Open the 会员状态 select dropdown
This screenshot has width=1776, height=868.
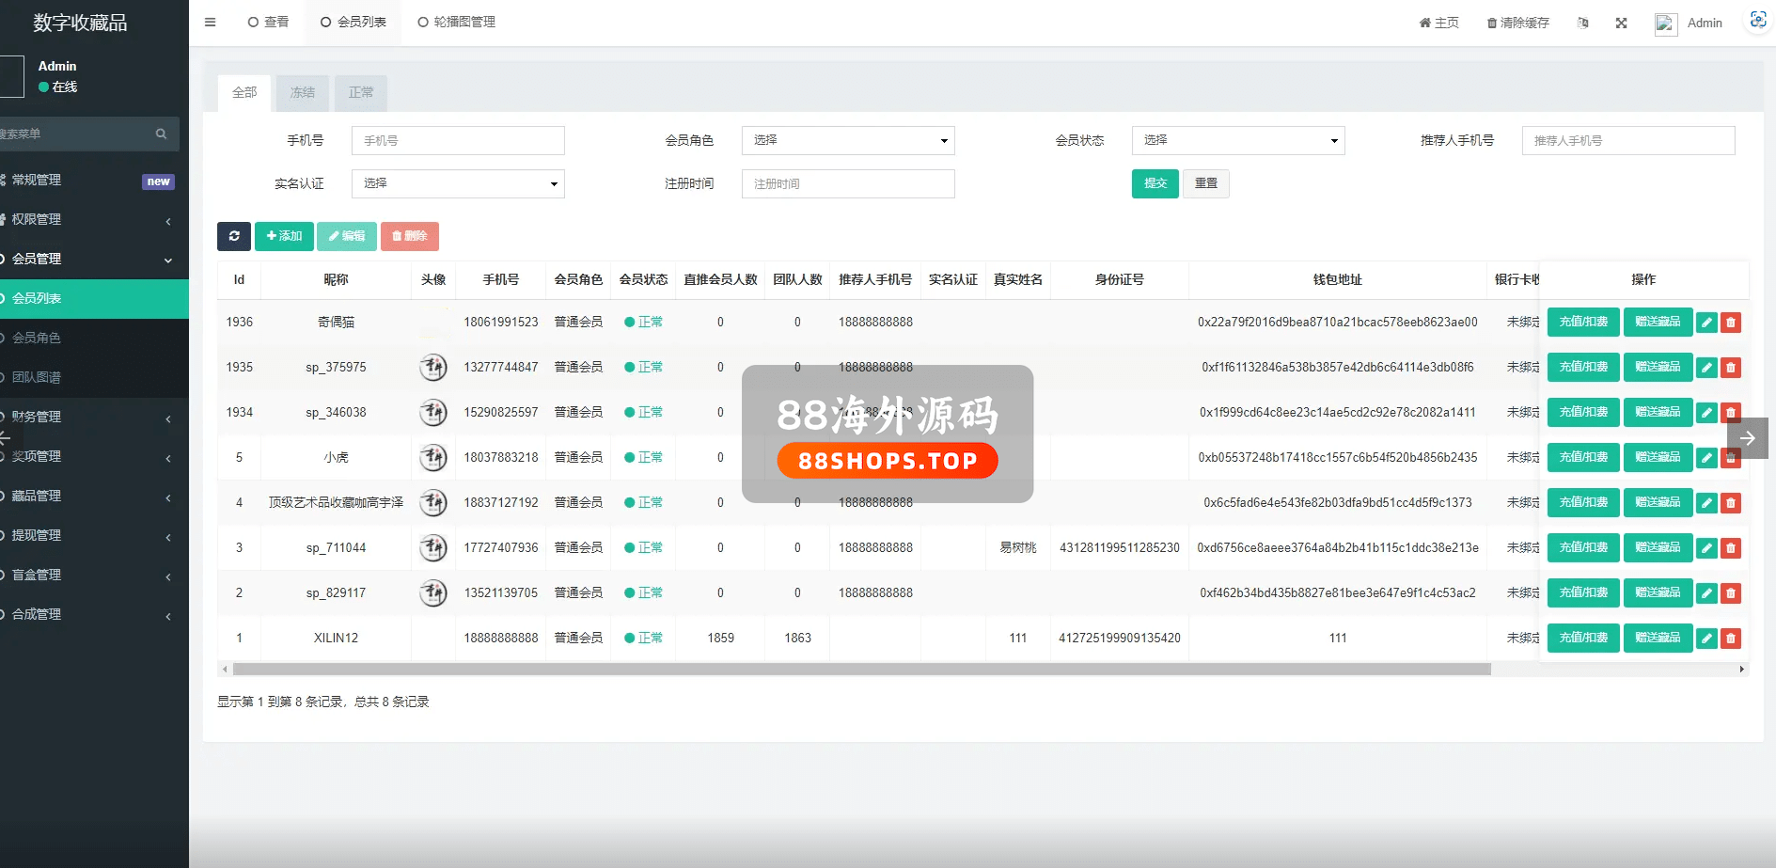tap(1237, 140)
